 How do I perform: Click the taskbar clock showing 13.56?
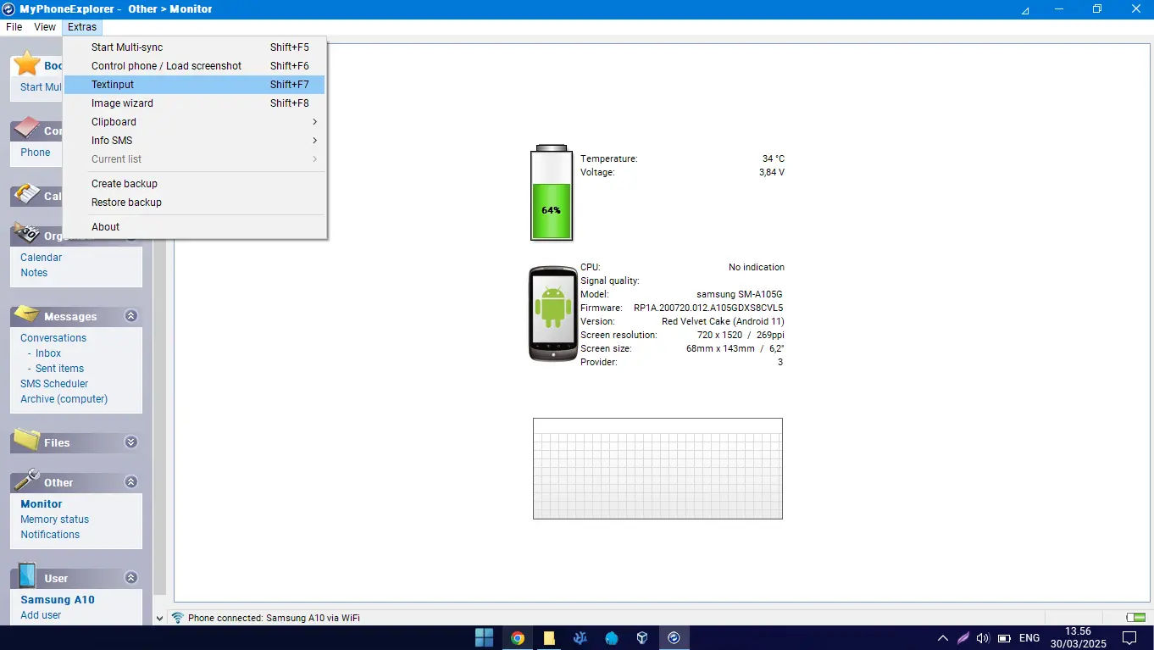pyautogui.click(x=1078, y=631)
